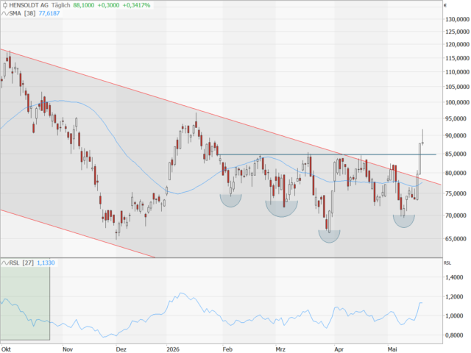Click the RSL [27] indicator label
This screenshot has width=471, height=353.
pos(21,263)
